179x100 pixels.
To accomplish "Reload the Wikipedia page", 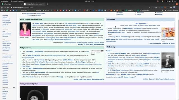I will [8, 7].
